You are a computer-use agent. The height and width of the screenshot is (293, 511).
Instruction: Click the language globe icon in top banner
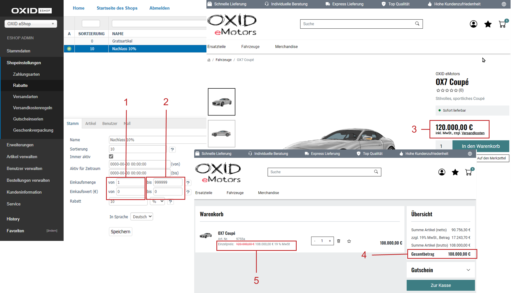tap(504, 4)
